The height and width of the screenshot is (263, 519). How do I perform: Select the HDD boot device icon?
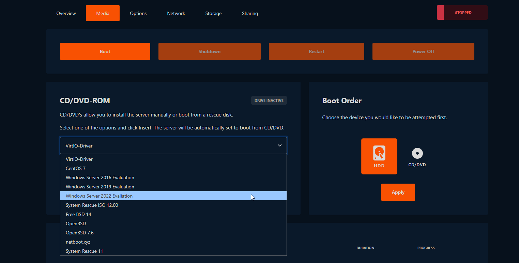[x=379, y=156]
